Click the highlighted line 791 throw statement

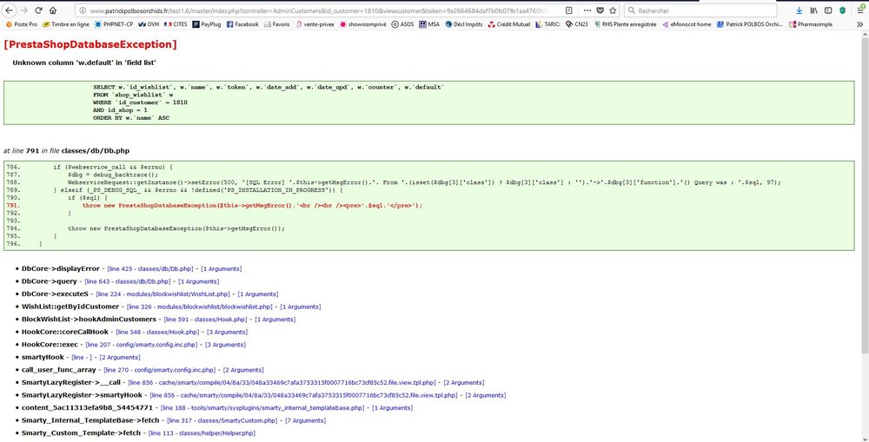(252, 206)
